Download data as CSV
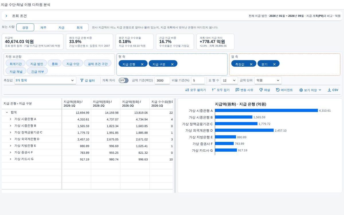 (333, 90)
